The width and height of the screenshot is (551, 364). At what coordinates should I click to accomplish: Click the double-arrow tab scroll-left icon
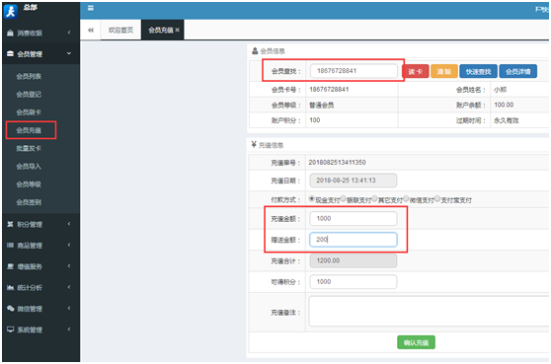(91, 31)
